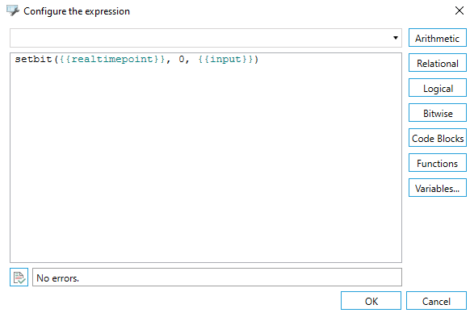This screenshot has height=313, width=470.
Task: Click the setbit function name in editor
Action: pyautogui.click(x=33, y=59)
